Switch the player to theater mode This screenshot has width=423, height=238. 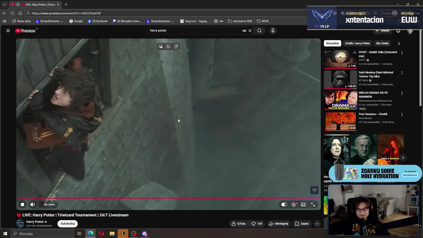click(303, 204)
